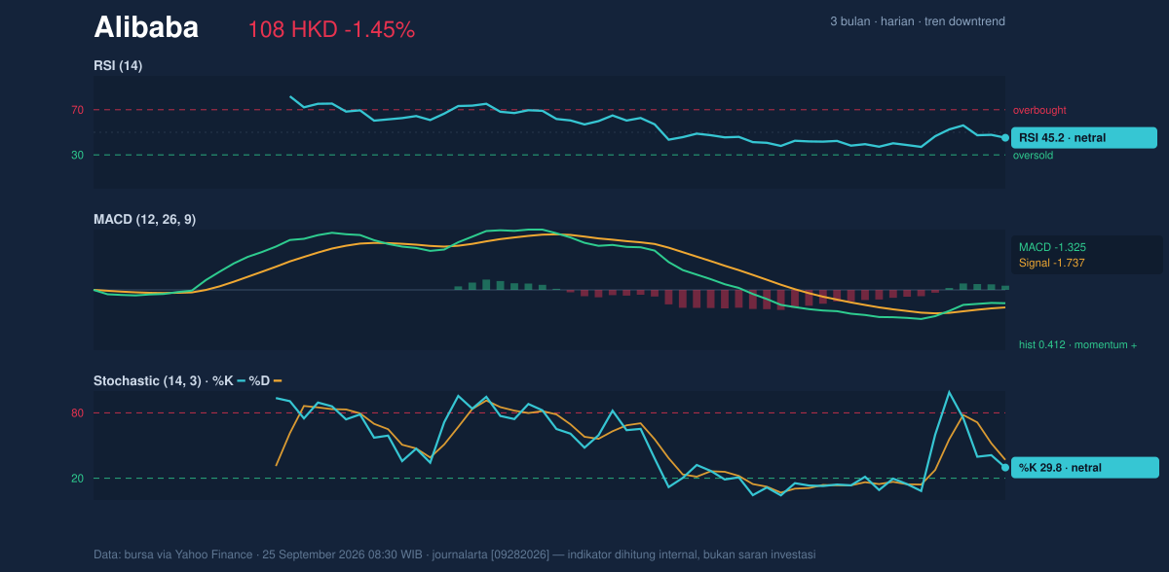Select the RSI (14) panel heading
Screen dimensions: 1169x572
119,65
